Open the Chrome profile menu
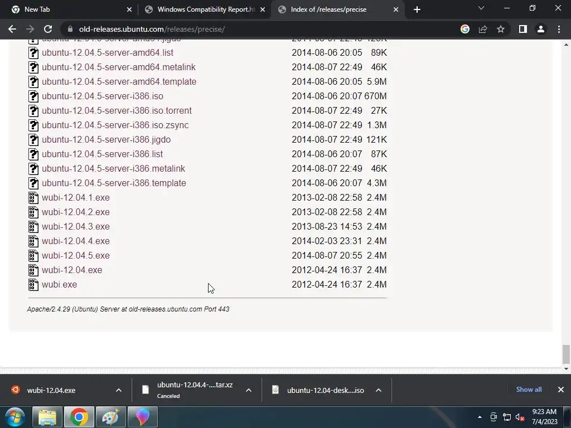Image resolution: width=571 pixels, height=428 pixels. [x=541, y=29]
